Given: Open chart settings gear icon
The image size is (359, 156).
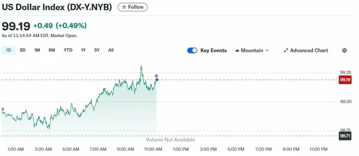Looking at the screenshot, I should point(344,51).
